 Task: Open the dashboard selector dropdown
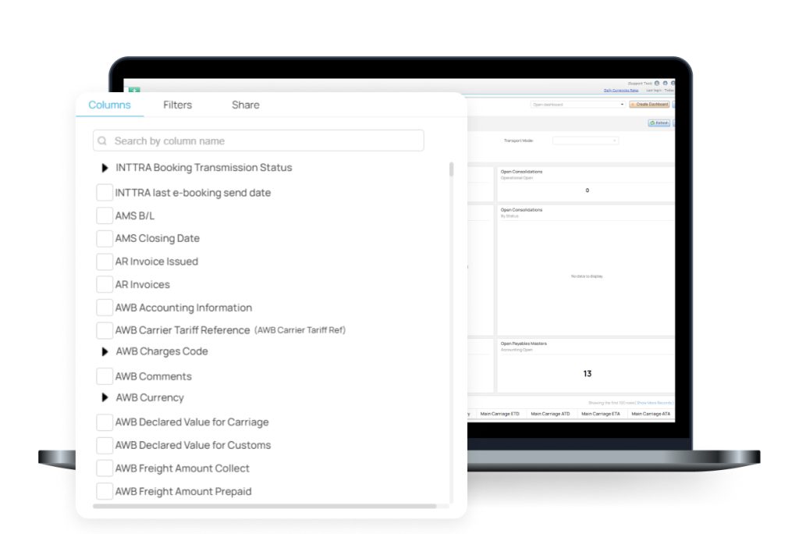pos(577,104)
